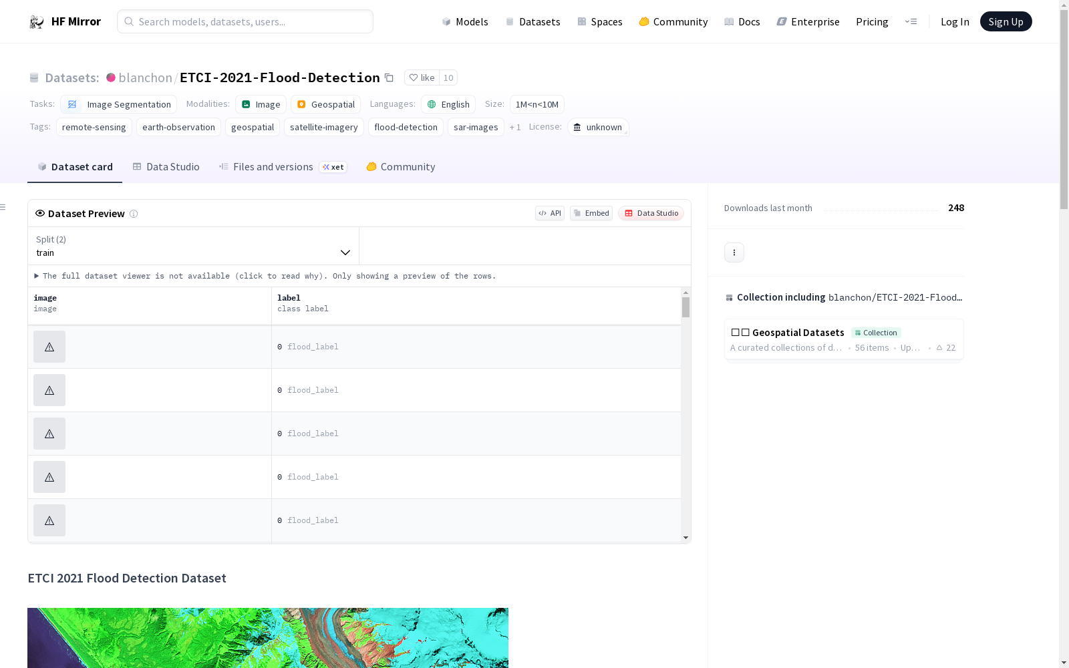Click the API button
This screenshot has width=1069, height=668.
coord(550,213)
